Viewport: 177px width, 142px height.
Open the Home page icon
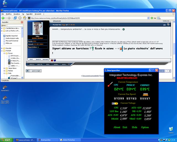click(25, 18)
